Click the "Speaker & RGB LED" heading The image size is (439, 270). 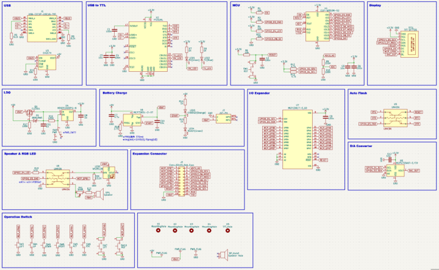20,154
